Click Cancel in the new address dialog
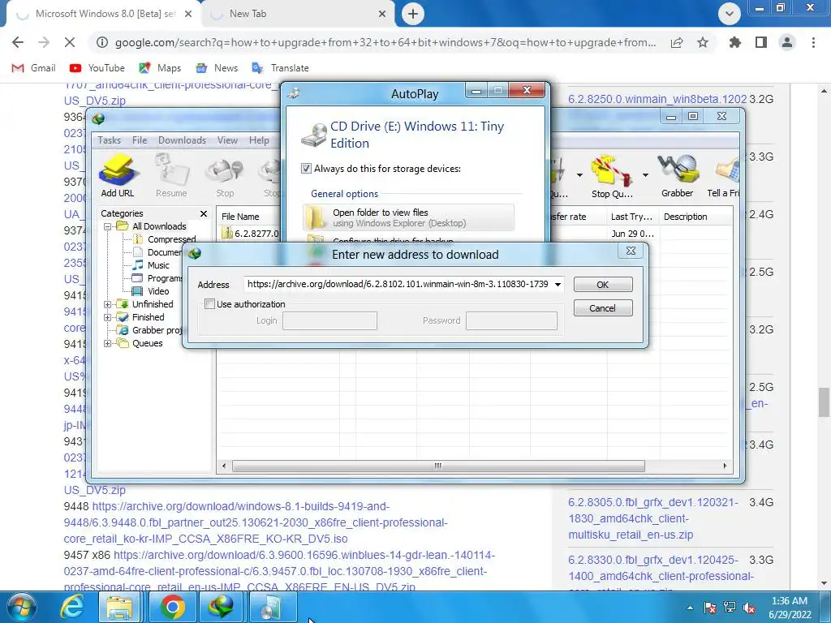831x623 pixels. tap(603, 308)
